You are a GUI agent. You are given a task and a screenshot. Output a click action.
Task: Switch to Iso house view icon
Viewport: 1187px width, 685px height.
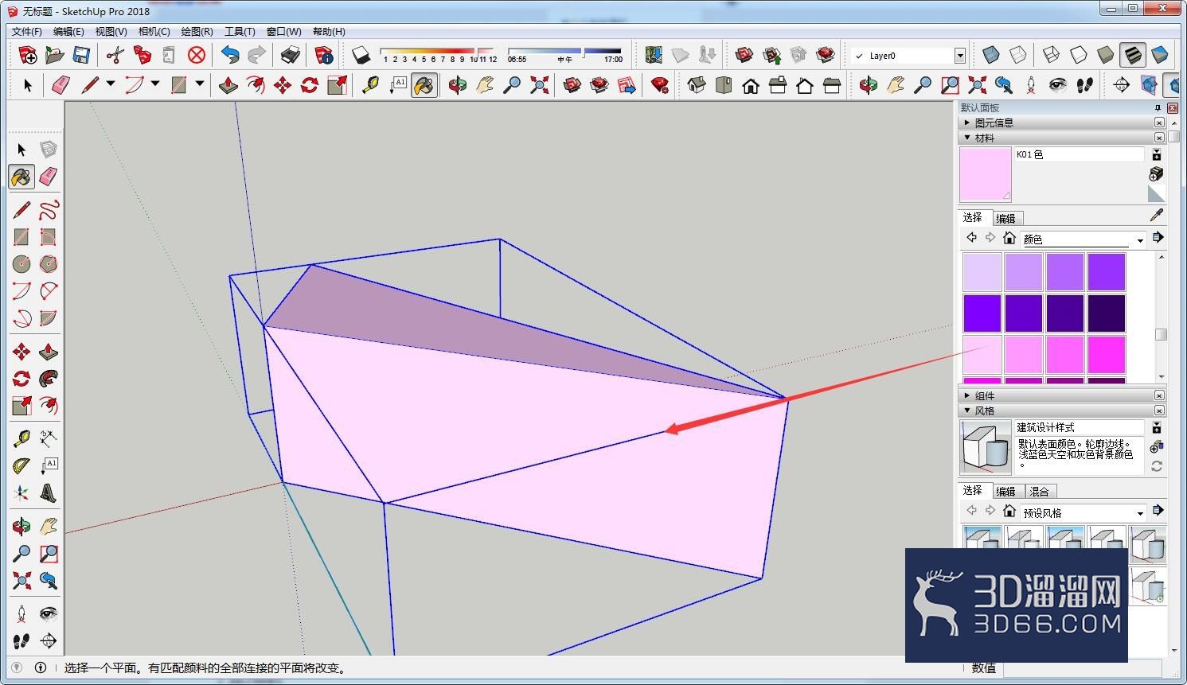(x=697, y=84)
